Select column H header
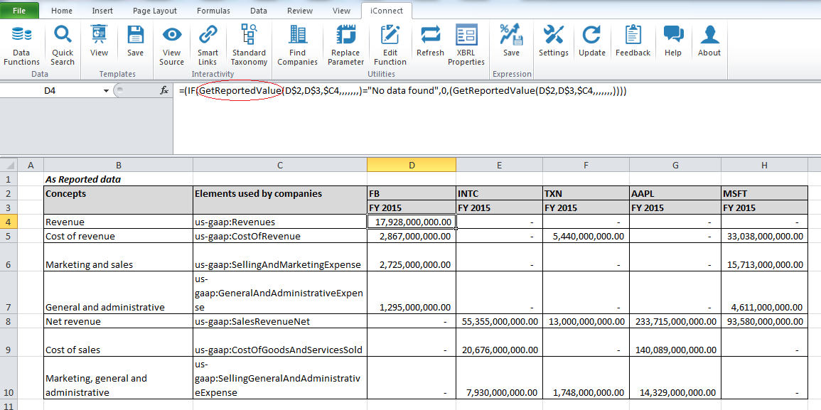This screenshot has width=821, height=410. 764,166
